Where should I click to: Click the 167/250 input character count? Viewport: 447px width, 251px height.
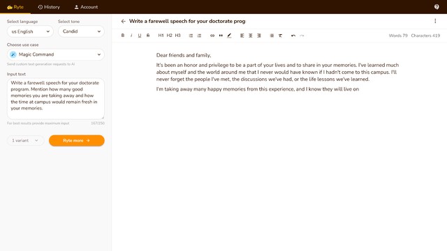tap(98, 123)
